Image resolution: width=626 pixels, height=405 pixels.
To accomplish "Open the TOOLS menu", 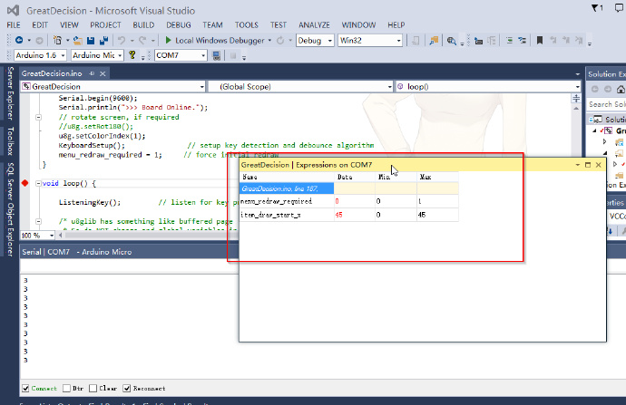I will [247, 25].
